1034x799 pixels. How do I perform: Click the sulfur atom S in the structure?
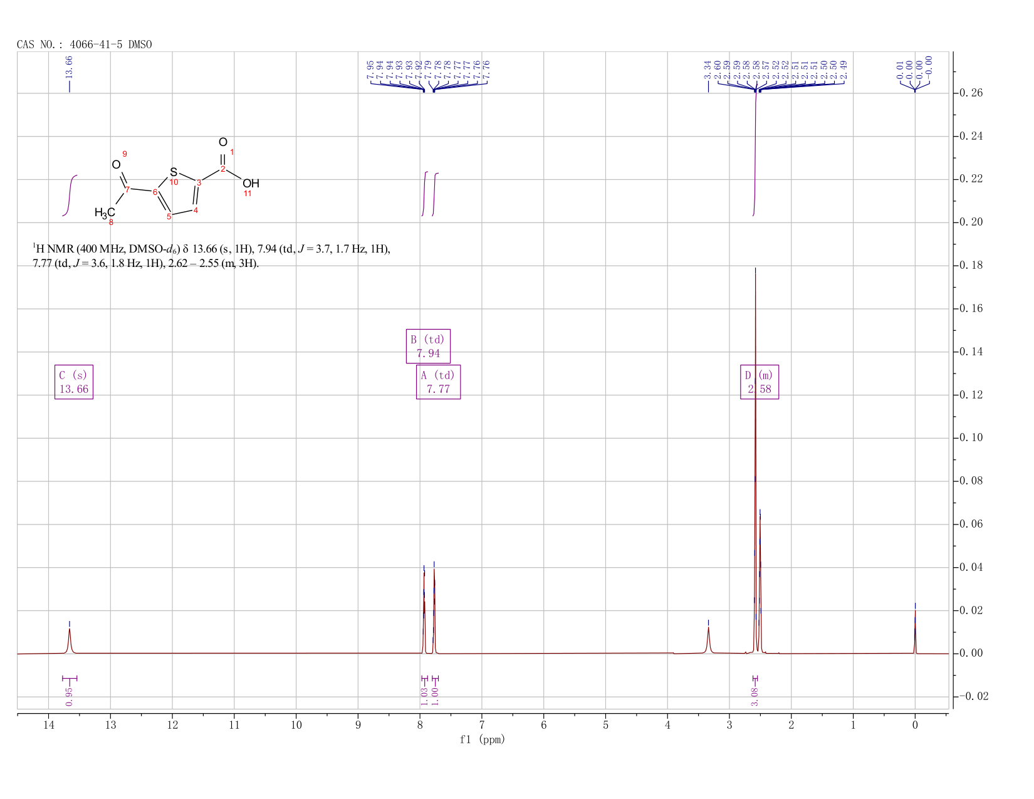[174, 172]
